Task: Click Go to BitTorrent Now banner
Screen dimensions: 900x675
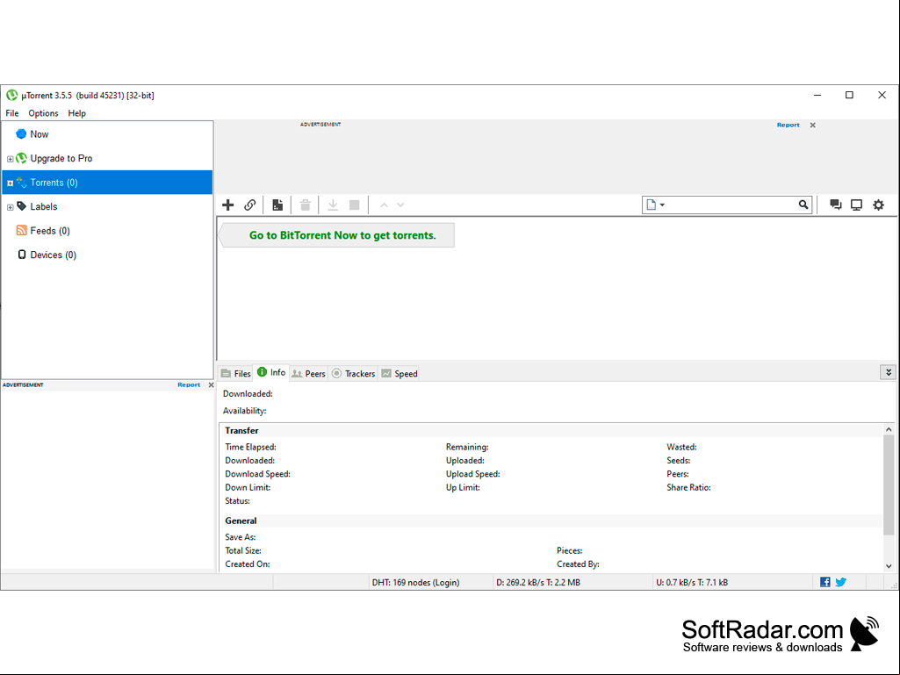Action: 337,235
